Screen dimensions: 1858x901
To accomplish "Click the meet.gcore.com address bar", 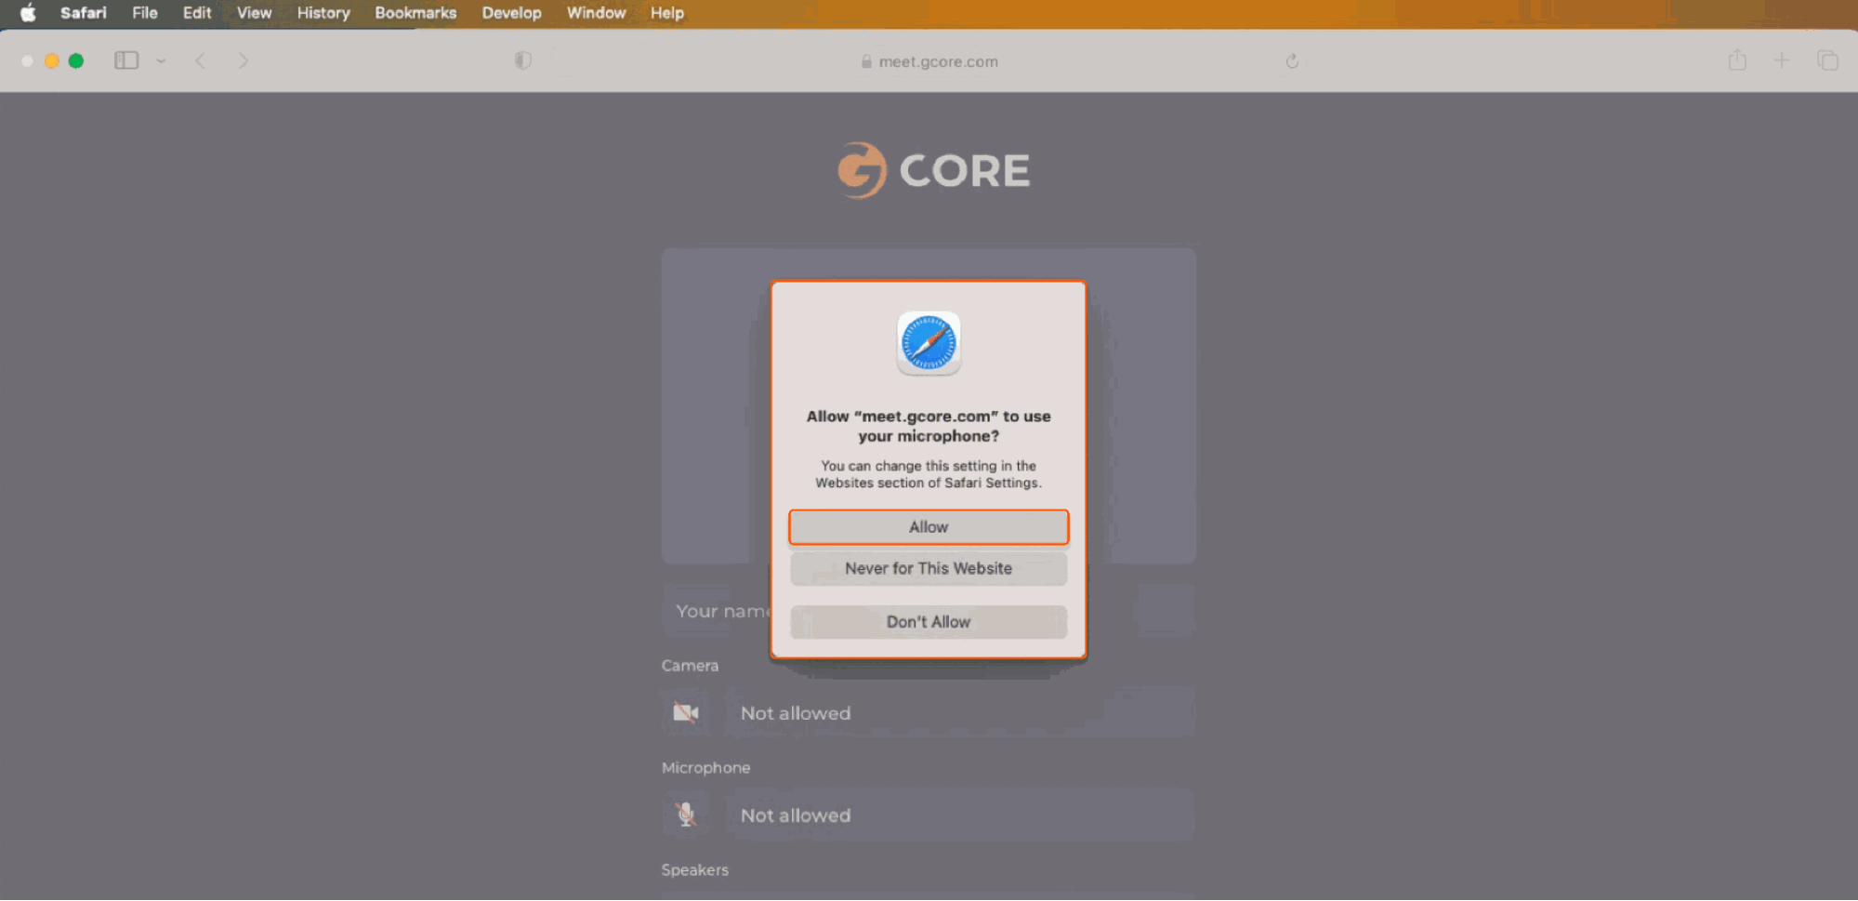I will (x=929, y=61).
